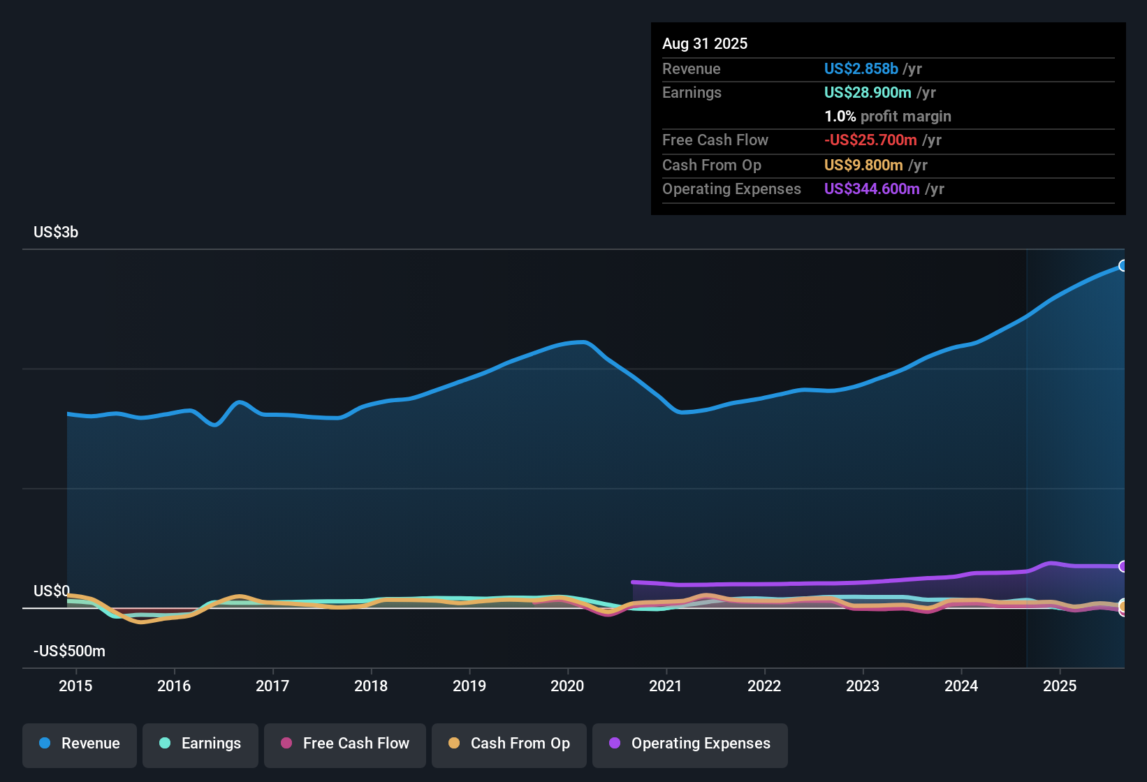Click the 2019 x-axis label

(469, 686)
